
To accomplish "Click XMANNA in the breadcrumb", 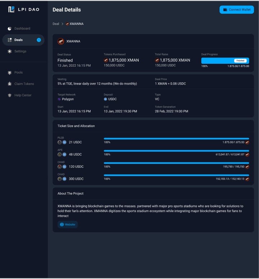I will coord(77,24).
